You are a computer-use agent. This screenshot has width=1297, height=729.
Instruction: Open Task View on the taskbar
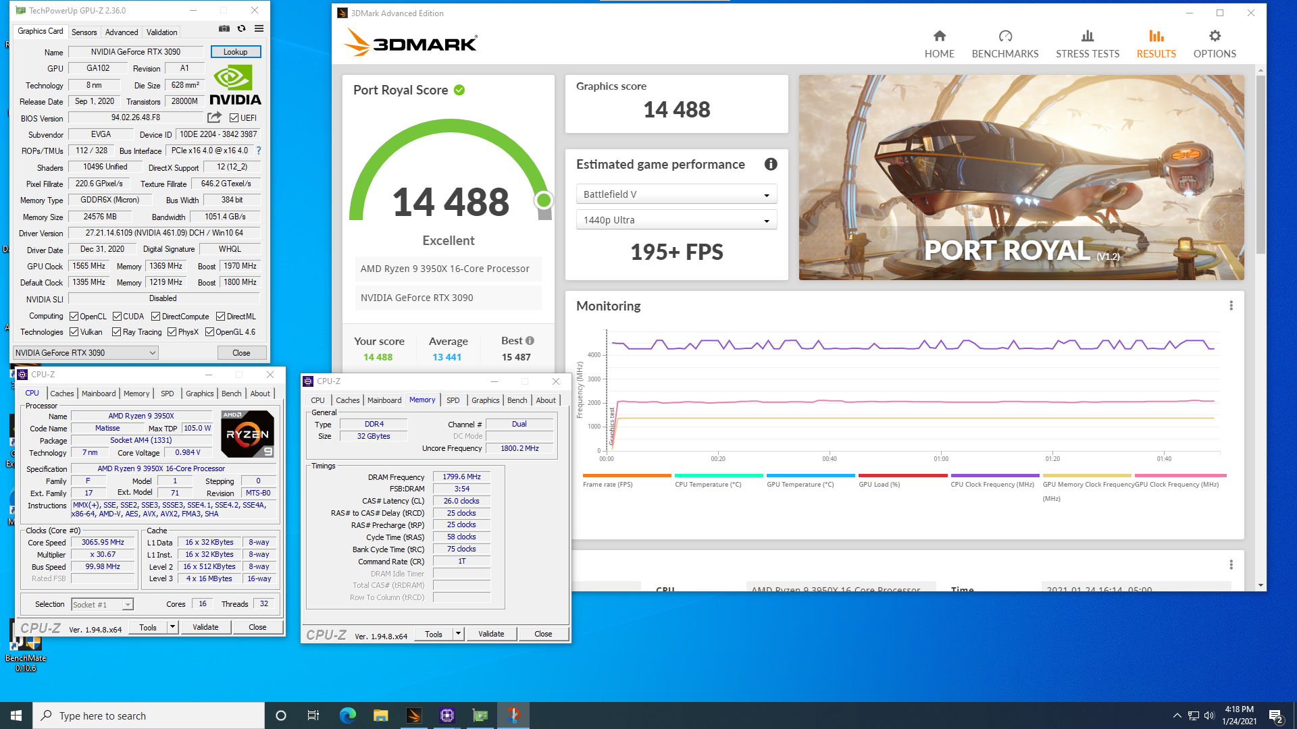(313, 715)
